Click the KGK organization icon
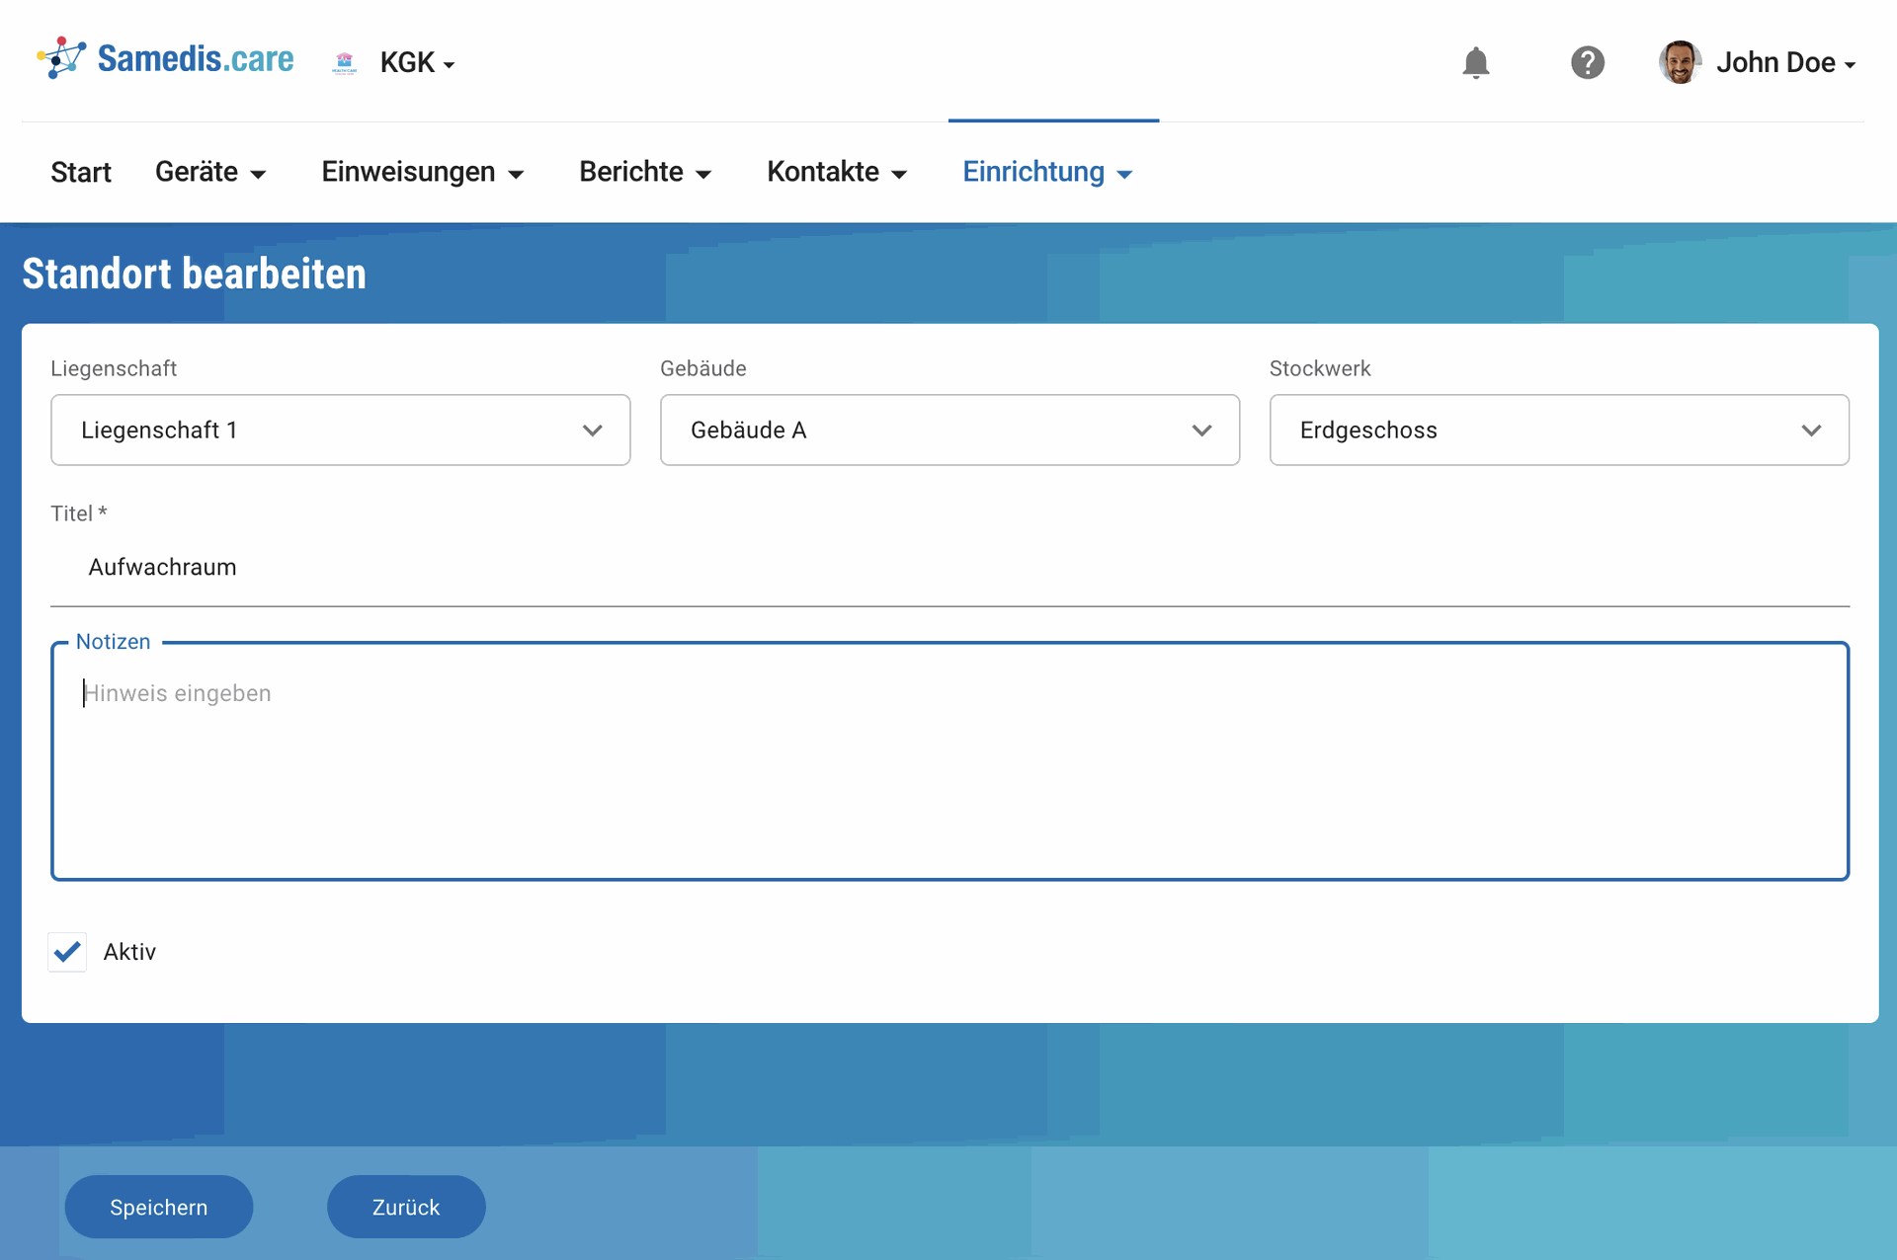 pyautogui.click(x=344, y=63)
